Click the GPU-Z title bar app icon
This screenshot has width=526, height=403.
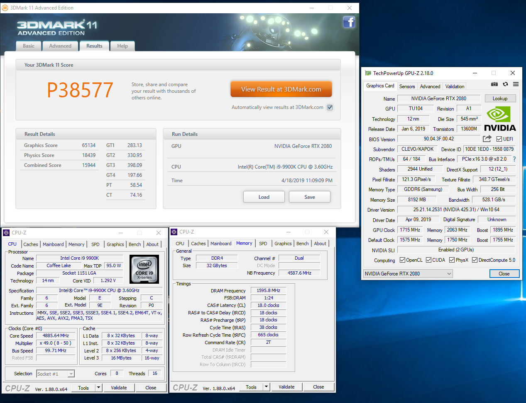coord(368,73)
